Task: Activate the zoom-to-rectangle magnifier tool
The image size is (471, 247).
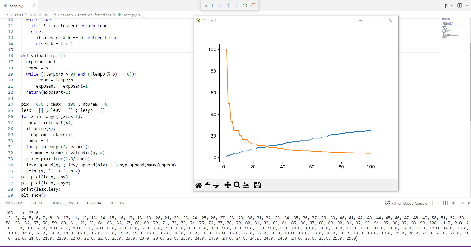Action: [x=237, y=185]
